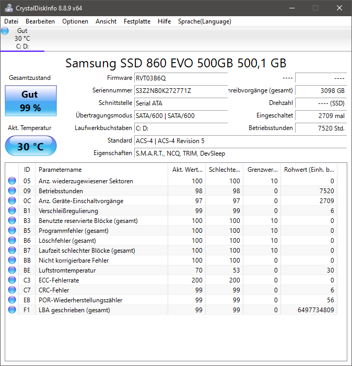This screenshot has width=352, height=366.
Task: Click the raw value 6497734809
Action: tap(316, 310)
